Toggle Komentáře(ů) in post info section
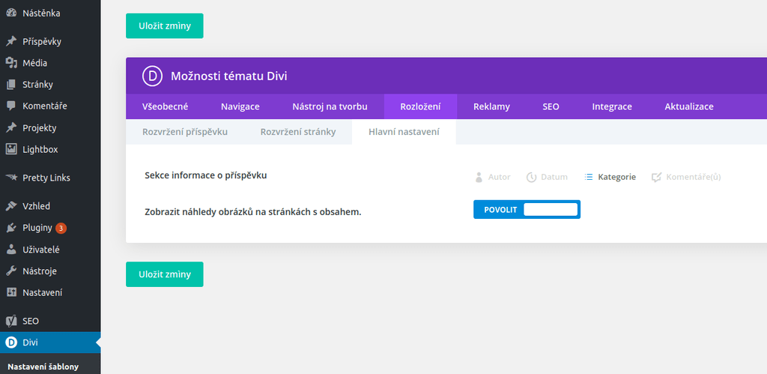Screen dimensions: 767x374 pyautogui.click(x=686, y=177)
